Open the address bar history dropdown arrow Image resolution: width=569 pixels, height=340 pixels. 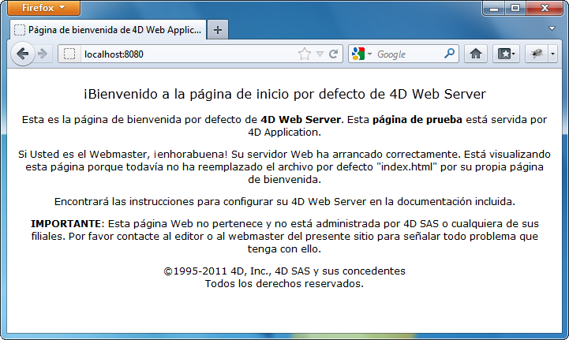[320, 54]
